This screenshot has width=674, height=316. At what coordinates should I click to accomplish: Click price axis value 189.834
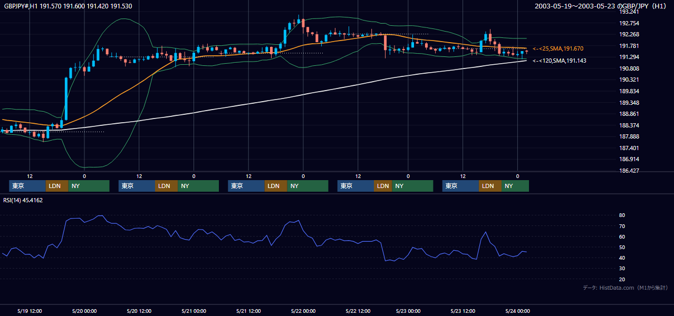(629, 91)
